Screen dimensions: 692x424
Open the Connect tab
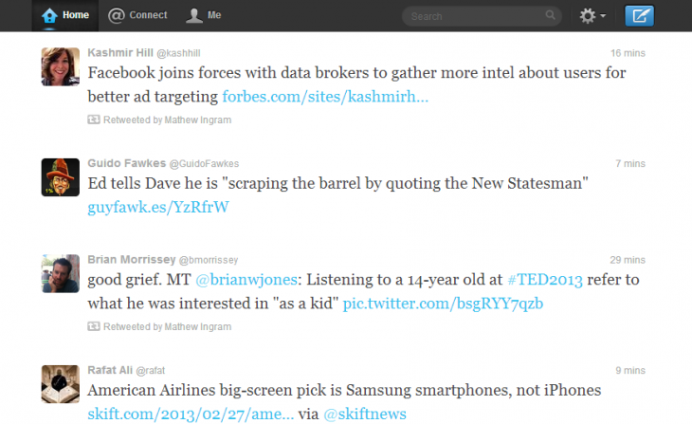(x=137, y=15)
